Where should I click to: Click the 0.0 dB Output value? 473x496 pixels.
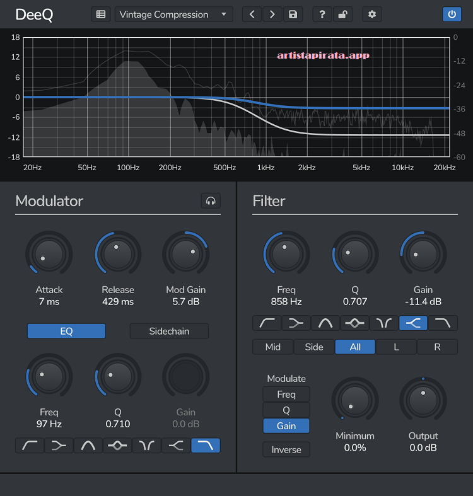423,447
